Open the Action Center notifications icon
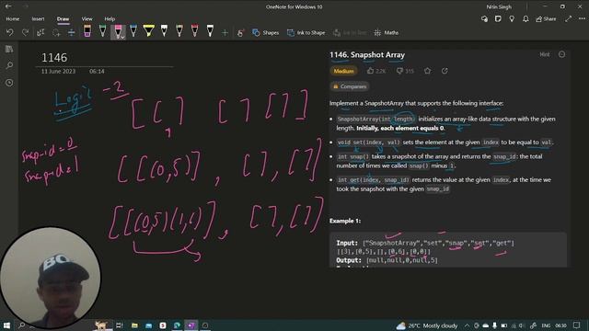The height and width of the screenshot is (331, 589). tap(577, 325)
